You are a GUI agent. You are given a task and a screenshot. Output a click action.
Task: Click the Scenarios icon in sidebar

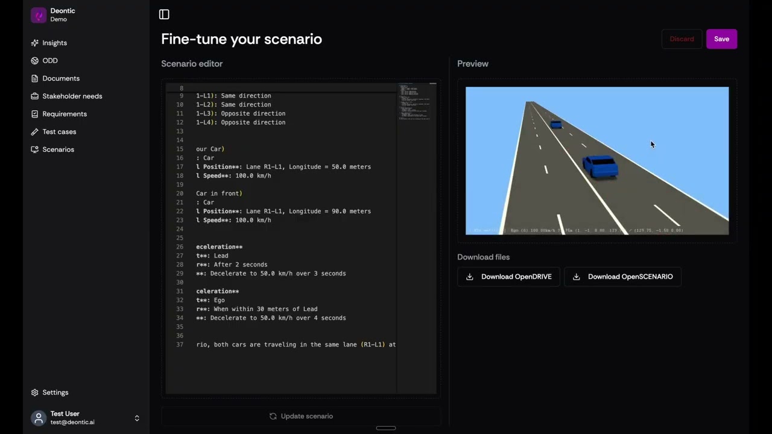tap(35, 149)
